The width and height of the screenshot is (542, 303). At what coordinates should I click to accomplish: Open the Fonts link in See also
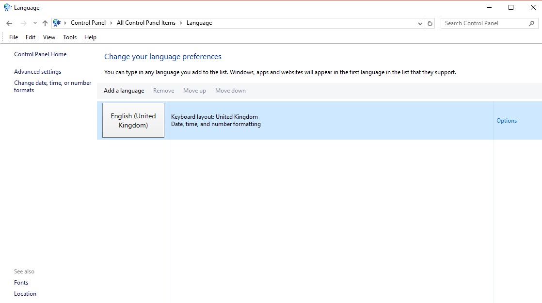[21, 282]
